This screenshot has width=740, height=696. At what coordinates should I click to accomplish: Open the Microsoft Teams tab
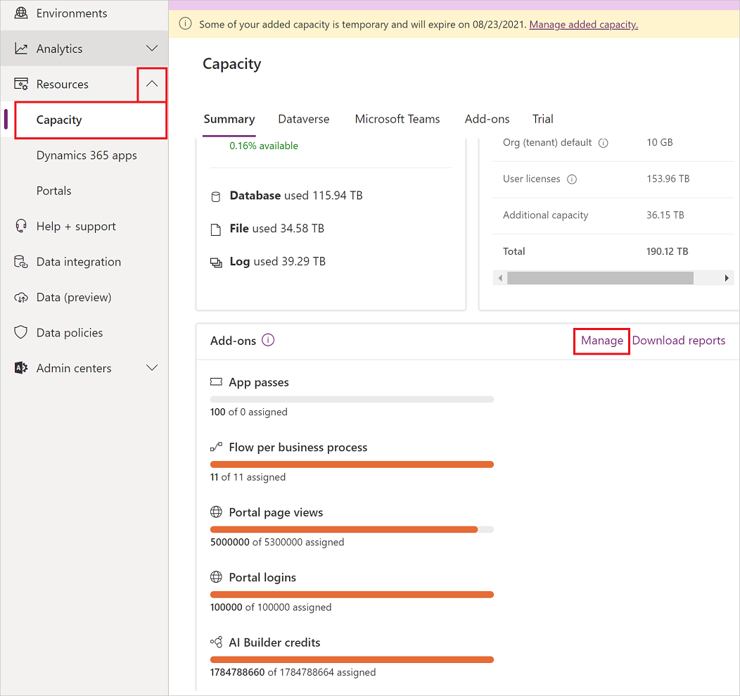coord(397,119)
